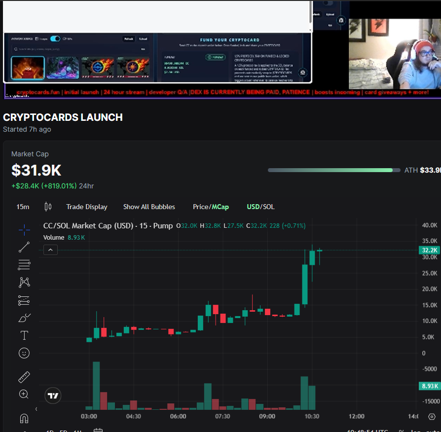Click Show All Bubbles
Image resolution: width=441 pixels, height=432 pixels.
(x=149, y=207)
